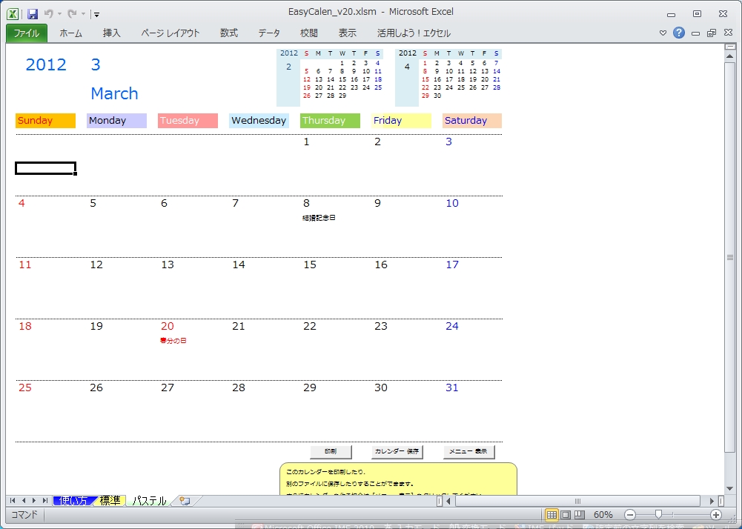Screen dimensions: 742x529
Task: Switch to Page Layout view icon
Action: (566, 515)
